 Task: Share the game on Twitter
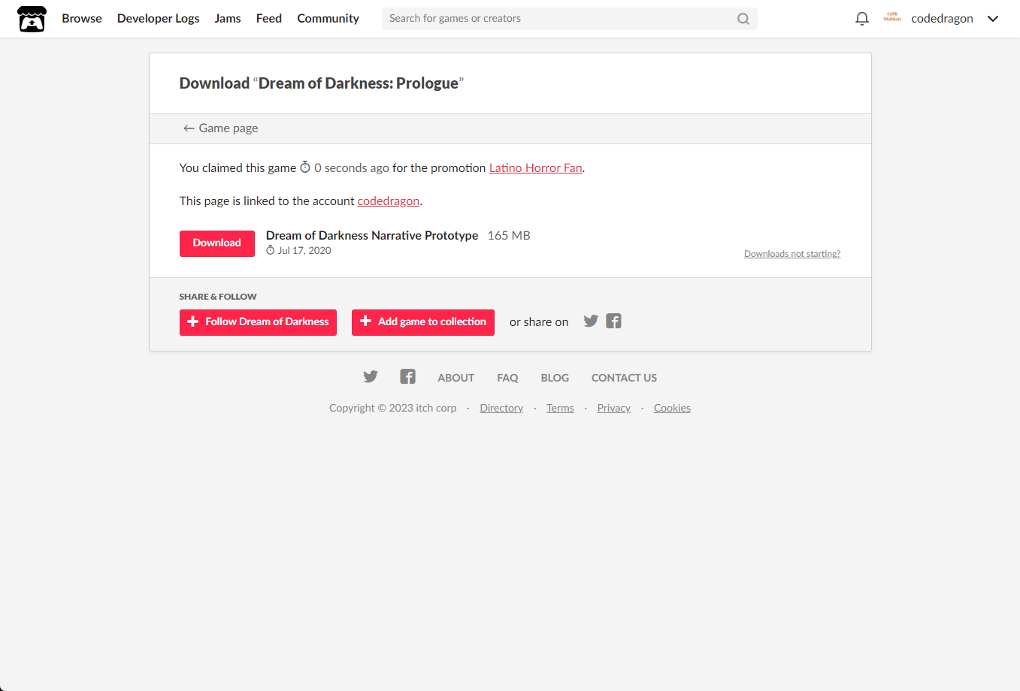(591, 321)
